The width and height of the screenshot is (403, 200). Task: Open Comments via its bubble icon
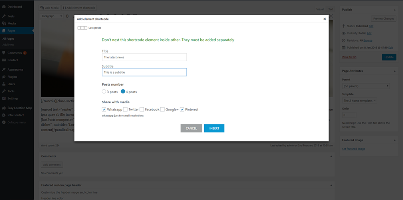(x=4, y=53)
